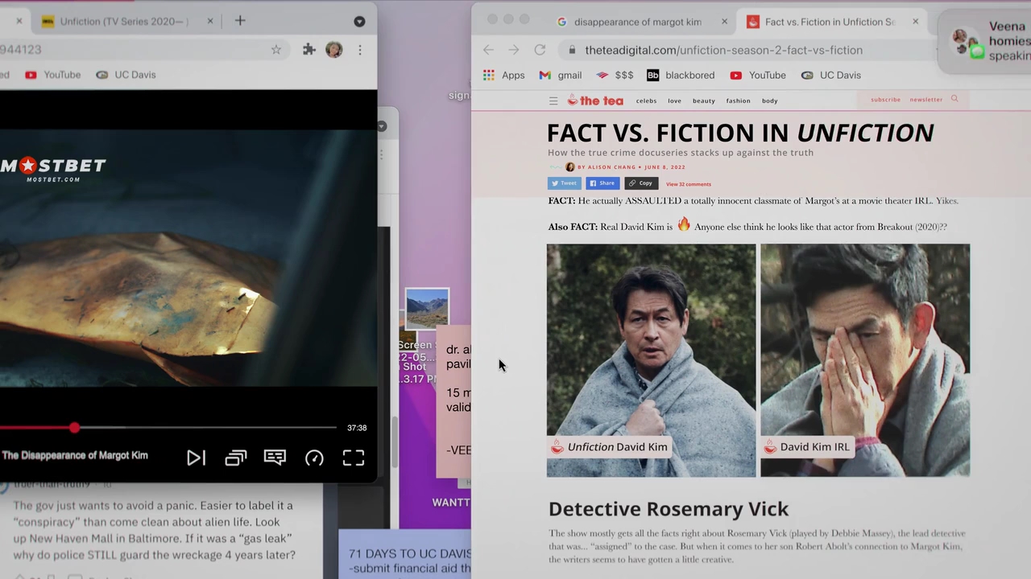Open playback speed icon in video player

[314, 458]
